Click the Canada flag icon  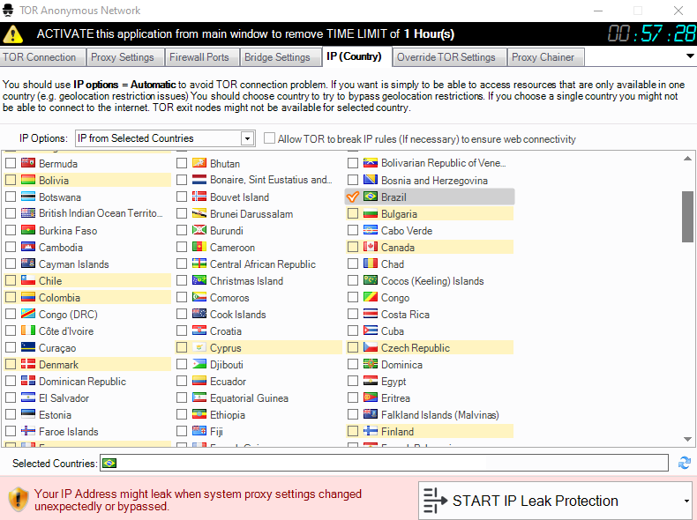click(x=371, y=247)
